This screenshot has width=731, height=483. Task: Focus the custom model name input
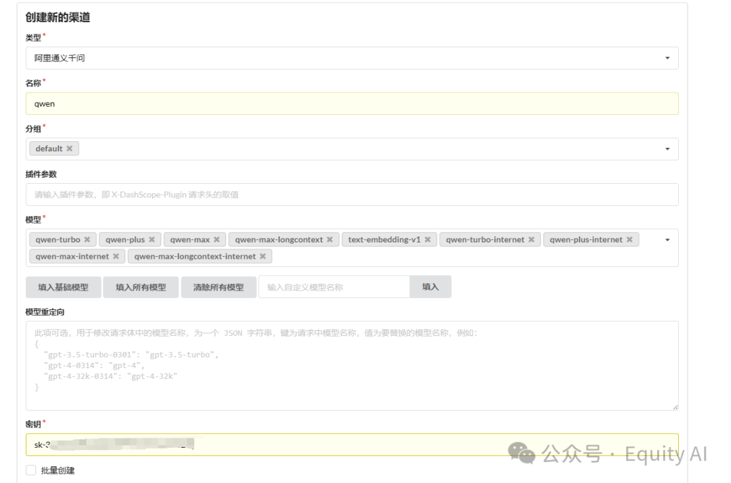[334, 287]
